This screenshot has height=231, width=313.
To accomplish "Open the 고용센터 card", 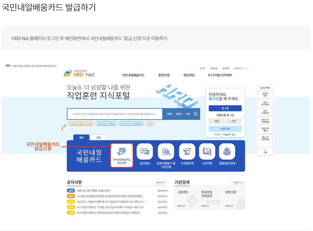I will coord(186,198).
